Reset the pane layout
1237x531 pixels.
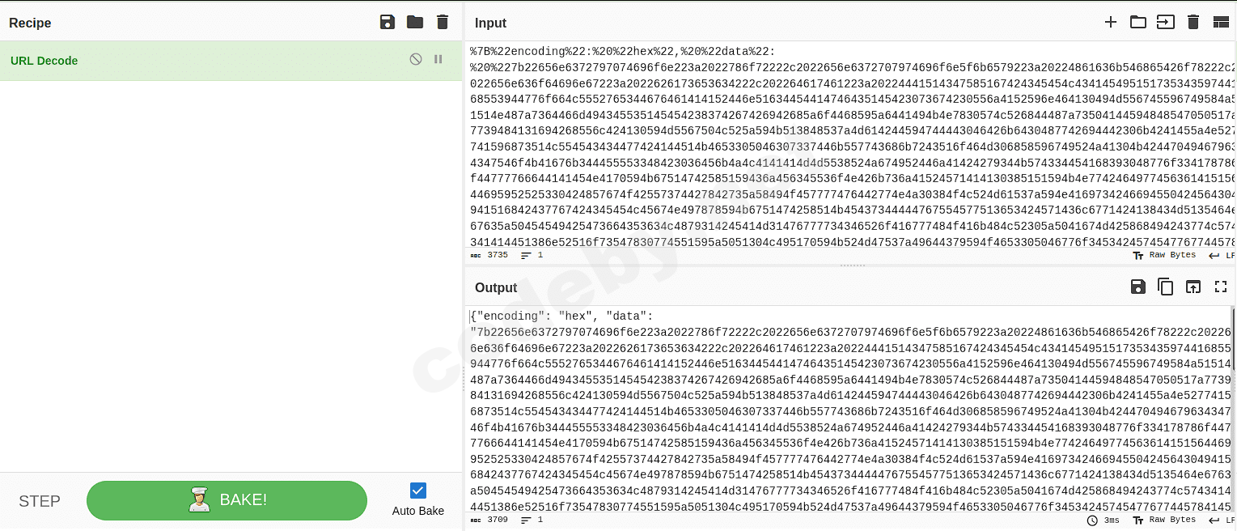coord(1221,23)
